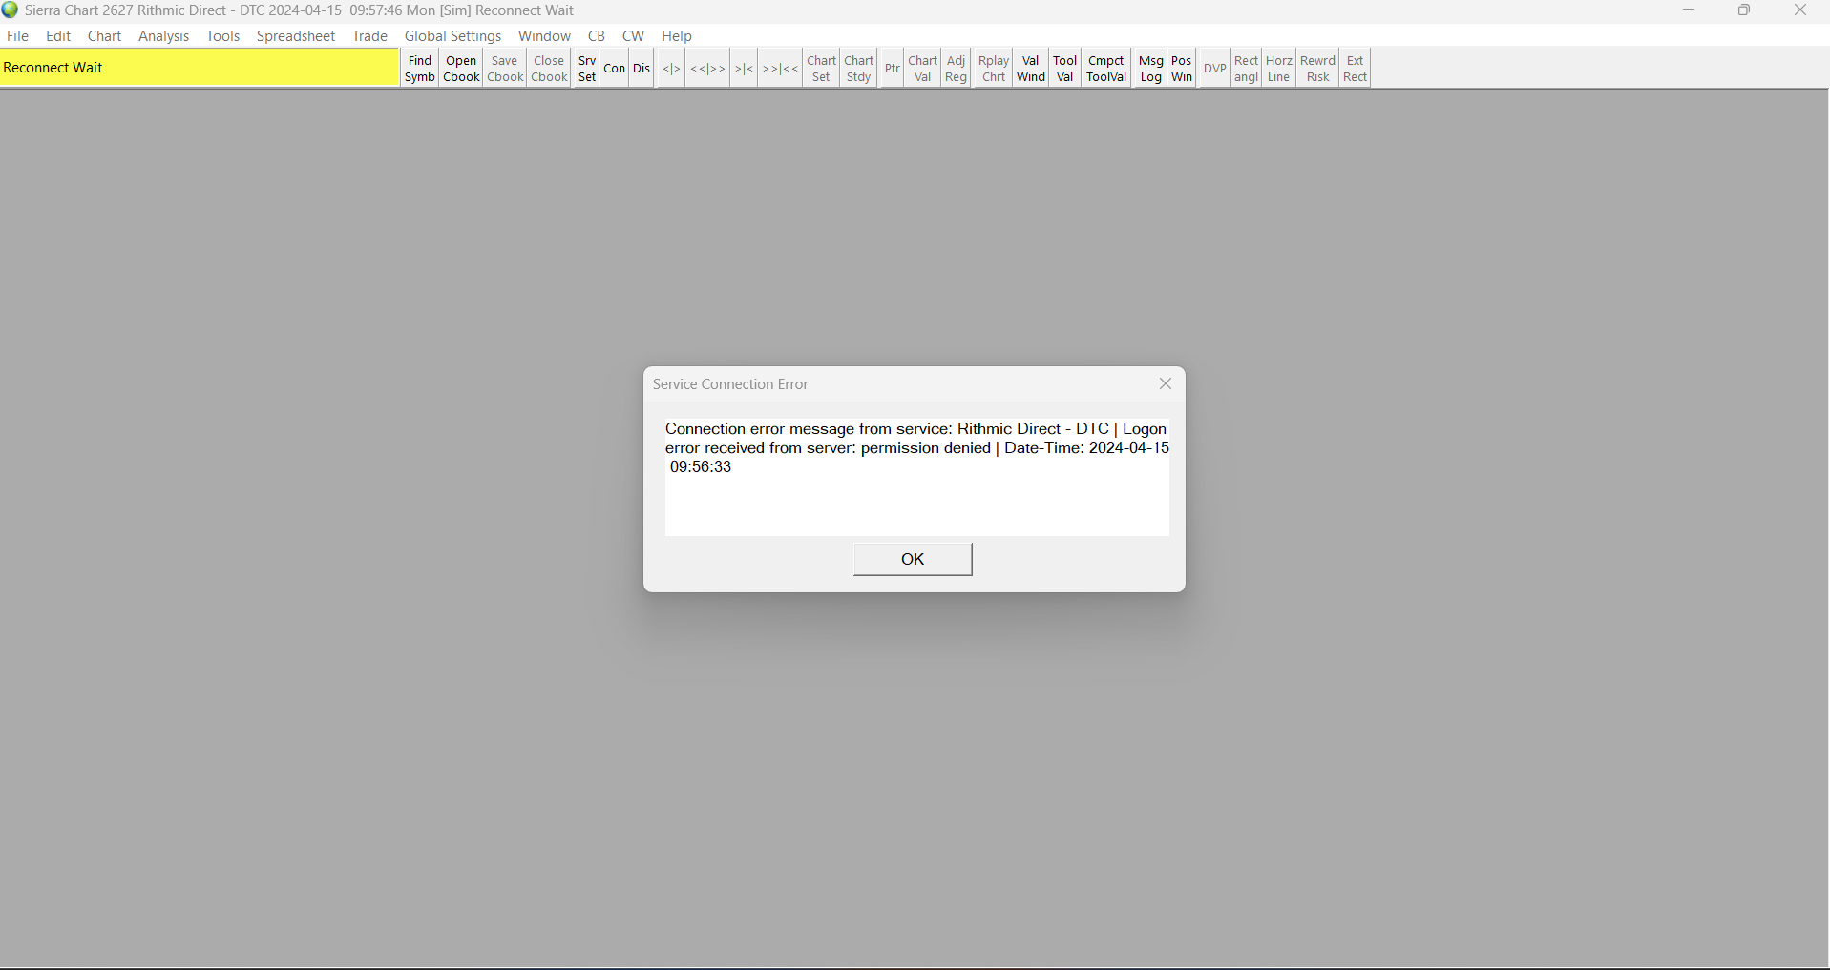Click OK in Service Connection Error dialog
1830x970 pixels.
point(913,559)
